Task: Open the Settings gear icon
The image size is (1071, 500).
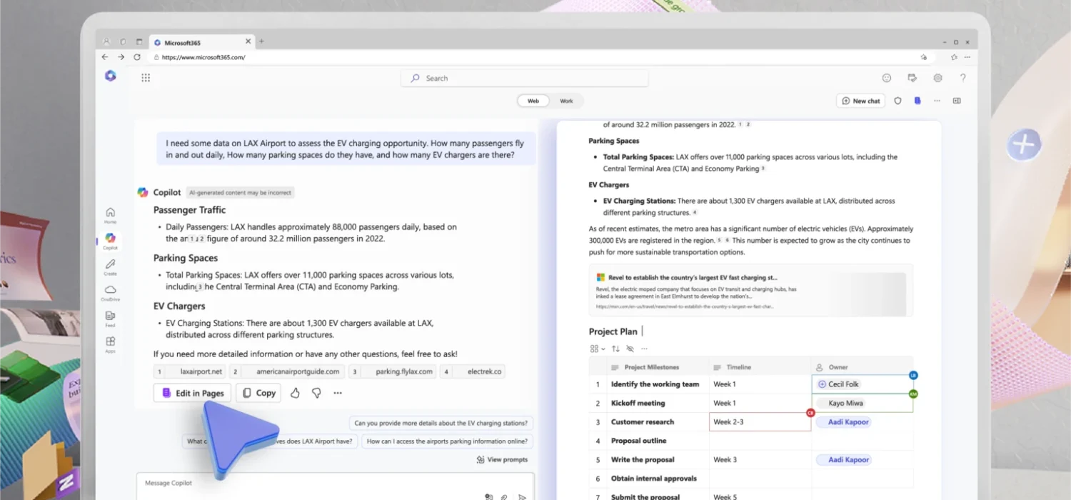Action: pos(937,78)
